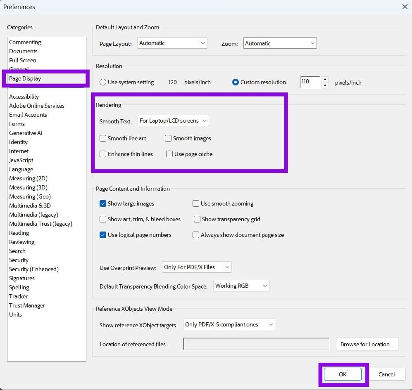
Task: Uncheck Use logical page numbers
Action: tap(103, 235)
